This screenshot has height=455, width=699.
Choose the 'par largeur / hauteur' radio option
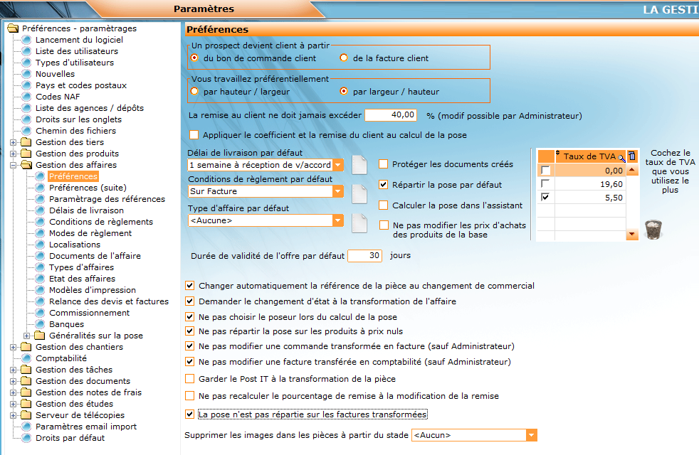point(344,91)
